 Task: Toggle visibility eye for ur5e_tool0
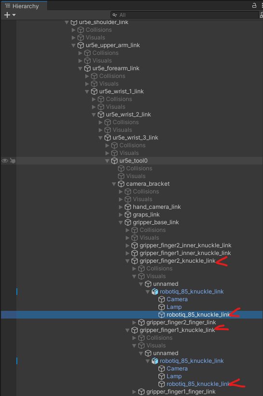(5, 161)
